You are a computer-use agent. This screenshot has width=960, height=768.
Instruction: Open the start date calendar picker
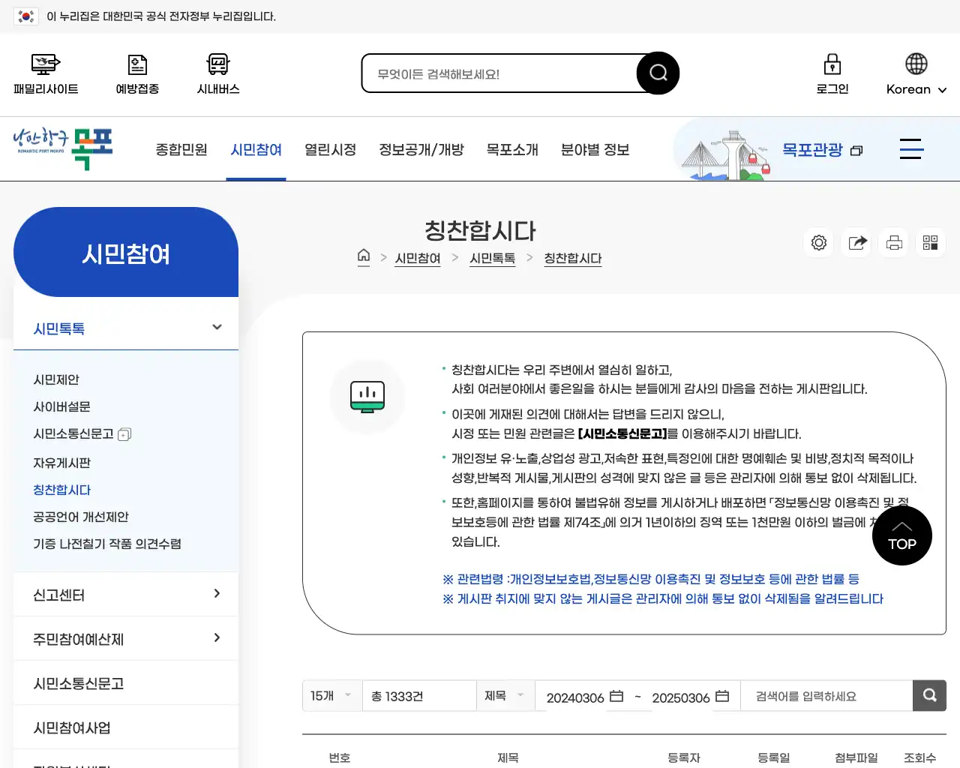click(x=616, y=696)
